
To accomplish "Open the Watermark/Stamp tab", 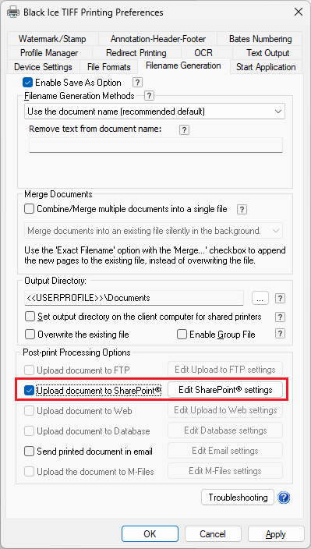I will (52, 38).
